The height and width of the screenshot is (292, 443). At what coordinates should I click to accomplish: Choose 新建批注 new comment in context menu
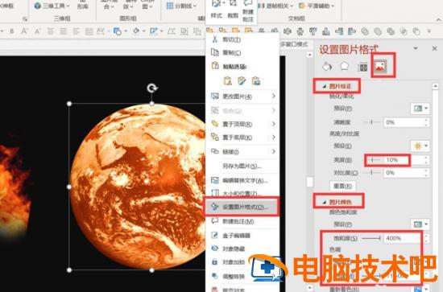click(x=242, y=221)
